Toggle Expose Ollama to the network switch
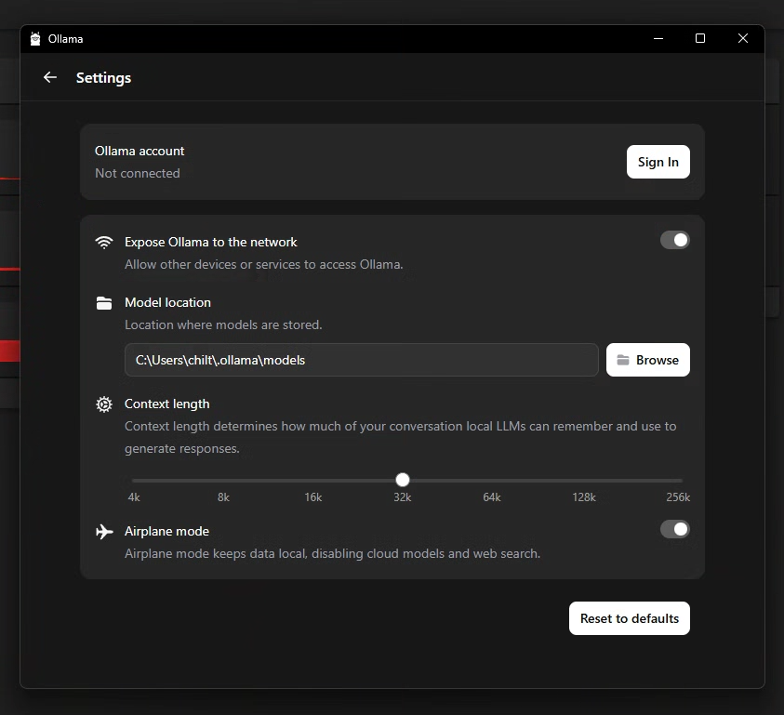This screenshot has height=715, width=784. click(x=674, y=241)
